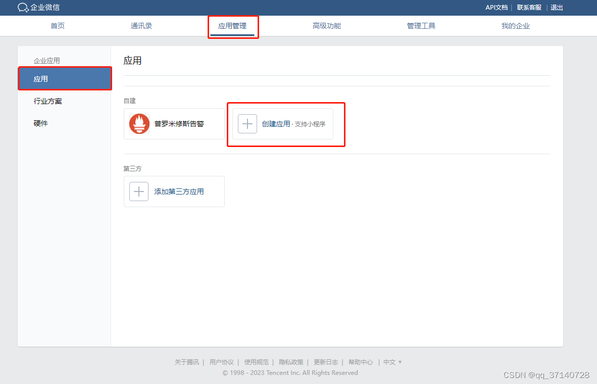The width and height of the screenshot is (597, 384).
Task: Click the 创建应用 label text
Action: coord(276,124)
